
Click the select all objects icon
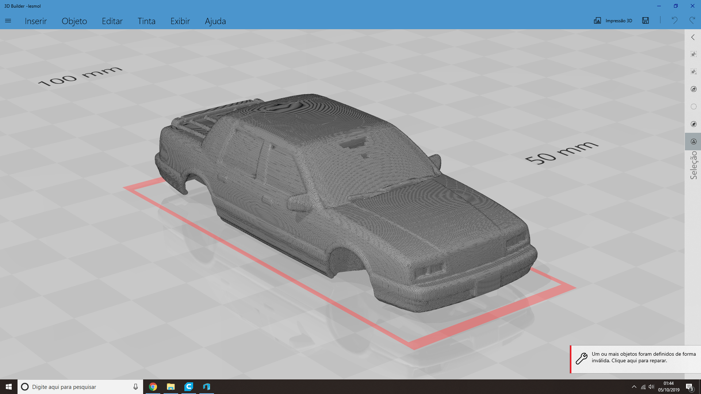click(x=693, y=89)
